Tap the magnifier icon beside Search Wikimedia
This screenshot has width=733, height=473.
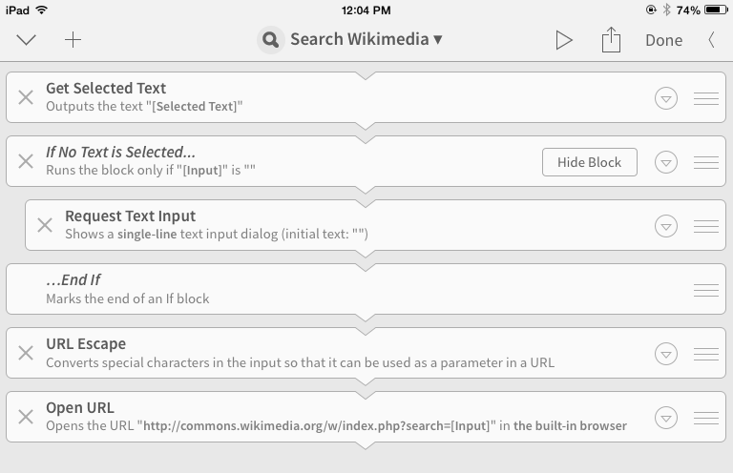tap(270, 40)
